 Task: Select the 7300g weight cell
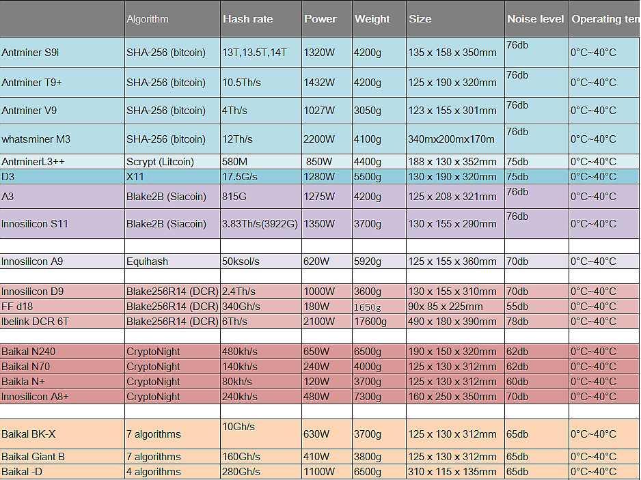coord(379,397)
